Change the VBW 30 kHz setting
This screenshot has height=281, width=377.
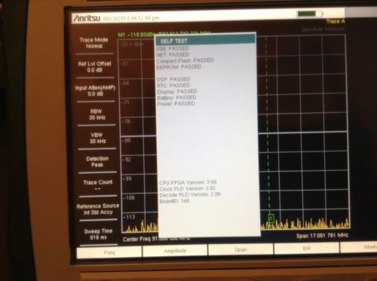click(97, 138)
